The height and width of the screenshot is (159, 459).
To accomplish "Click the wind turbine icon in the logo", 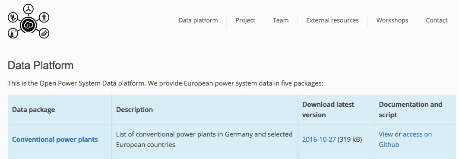I will (x=28, y=9).
